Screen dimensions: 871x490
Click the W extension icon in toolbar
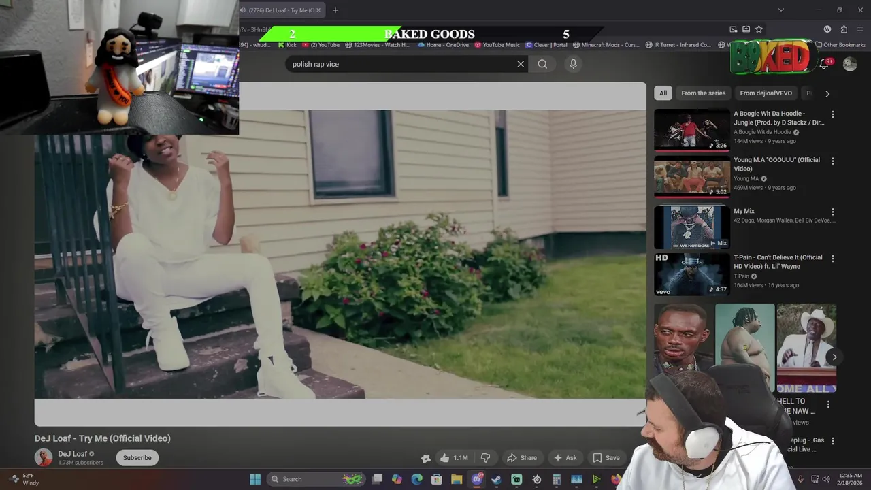827,29
